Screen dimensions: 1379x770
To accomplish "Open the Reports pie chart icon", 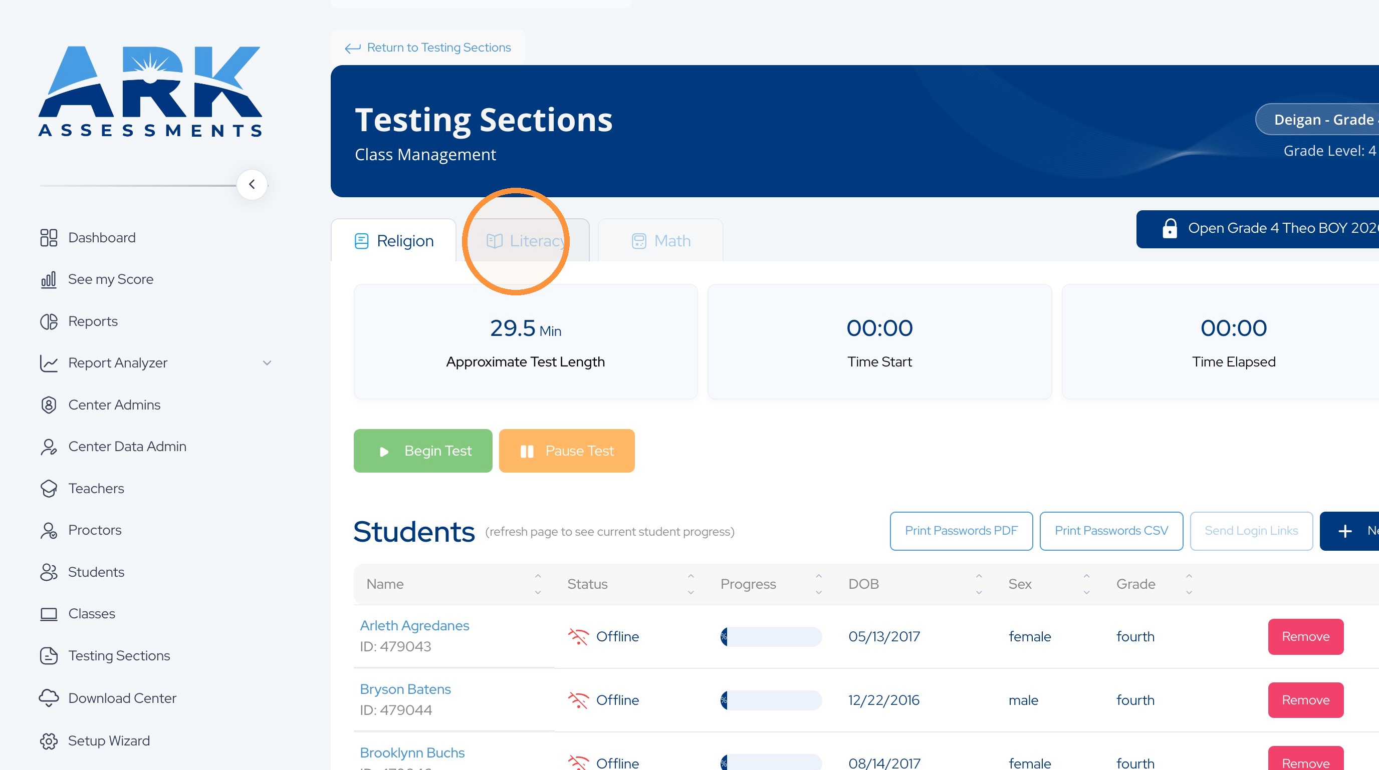I will [x=49, y=321].
